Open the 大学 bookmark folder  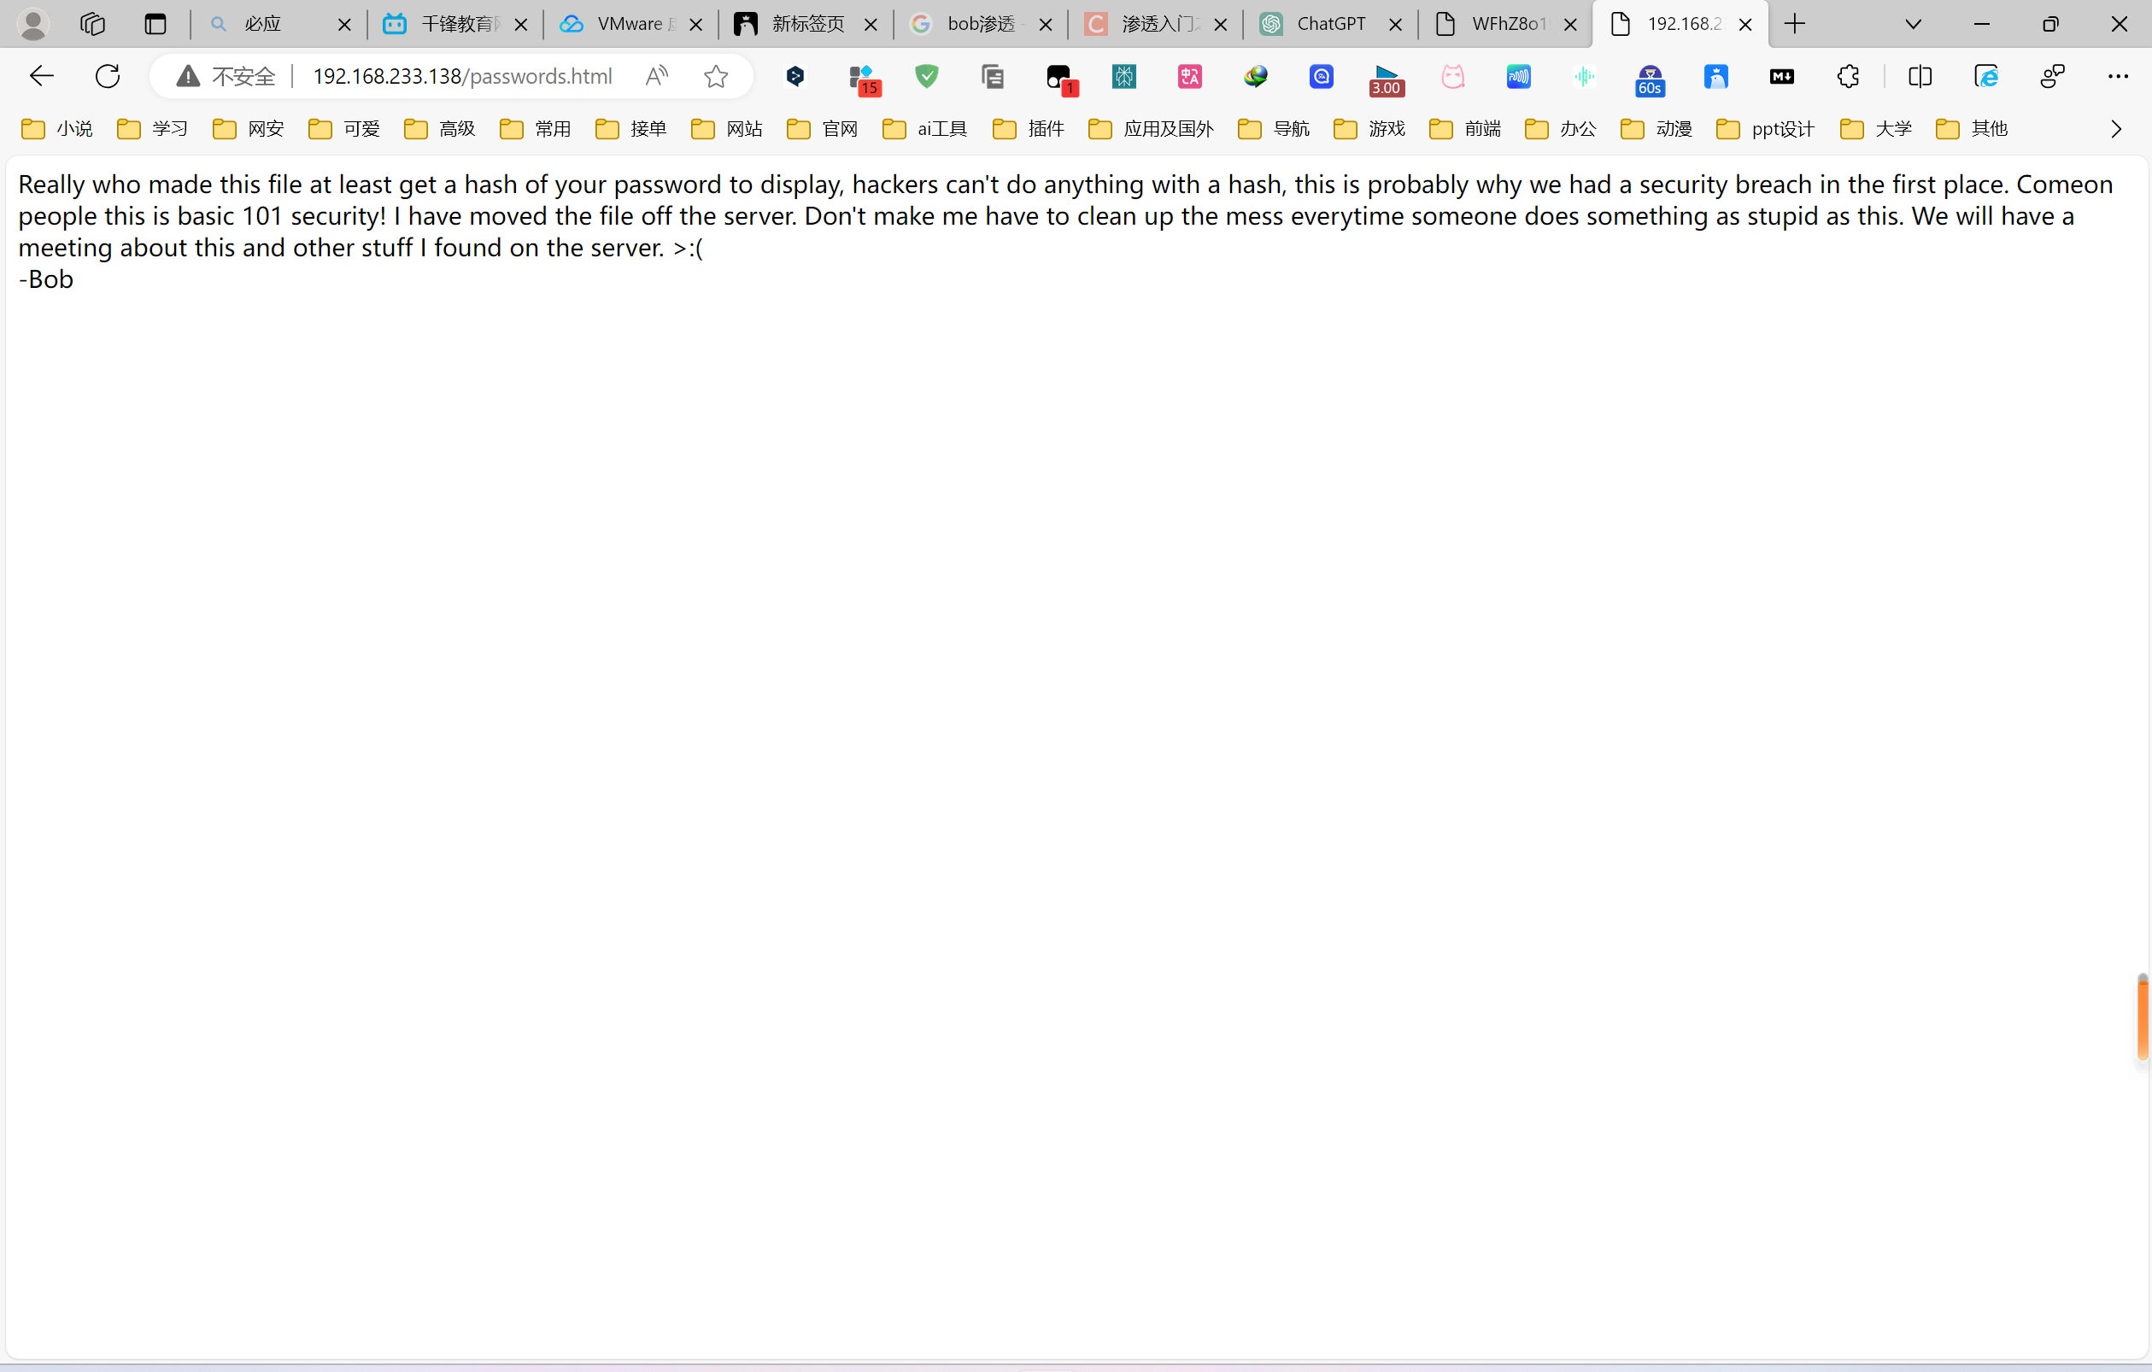(1876, 129)
